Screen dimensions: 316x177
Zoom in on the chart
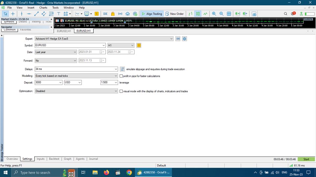tap(214, 14)
